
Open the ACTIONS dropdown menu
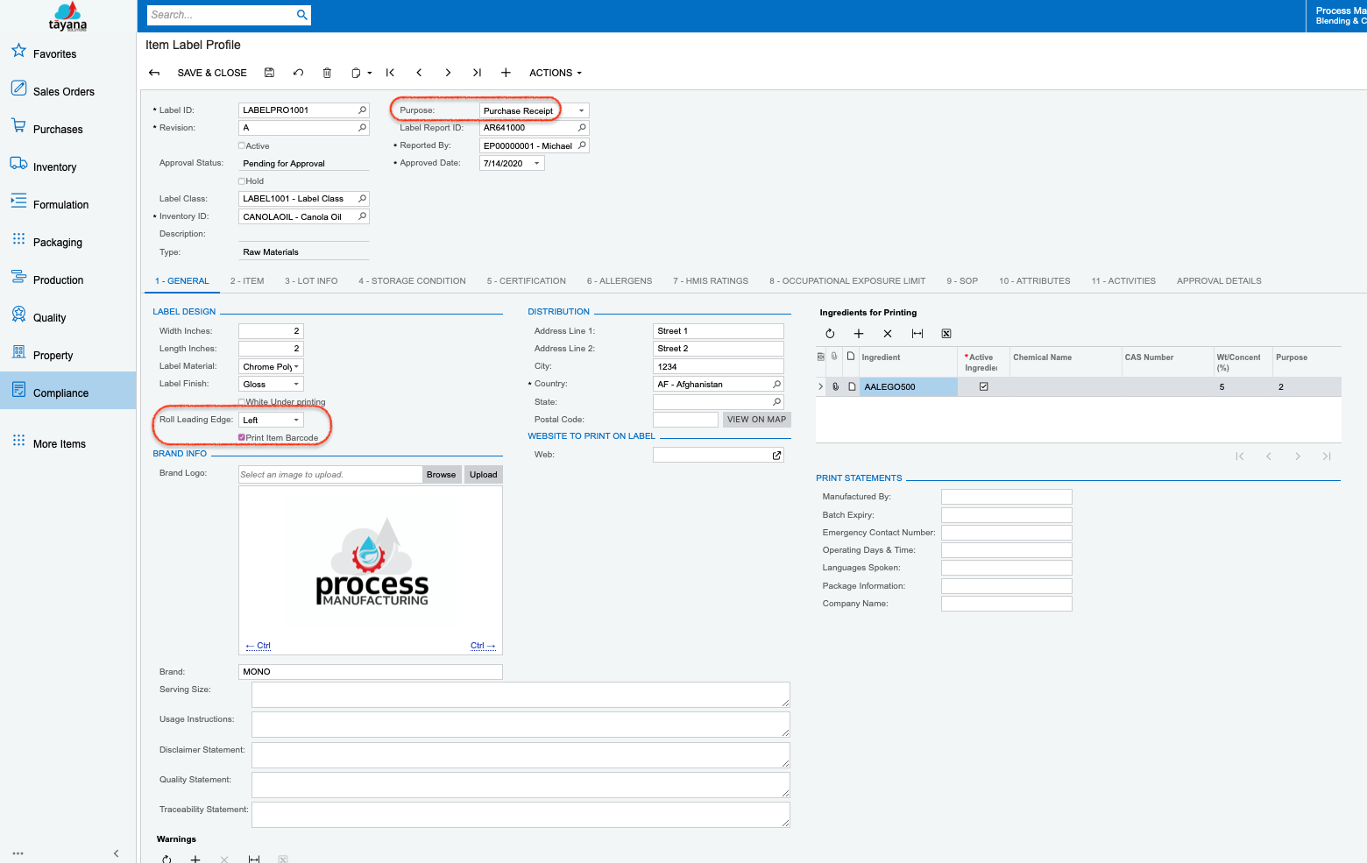[x=556, y=73]
